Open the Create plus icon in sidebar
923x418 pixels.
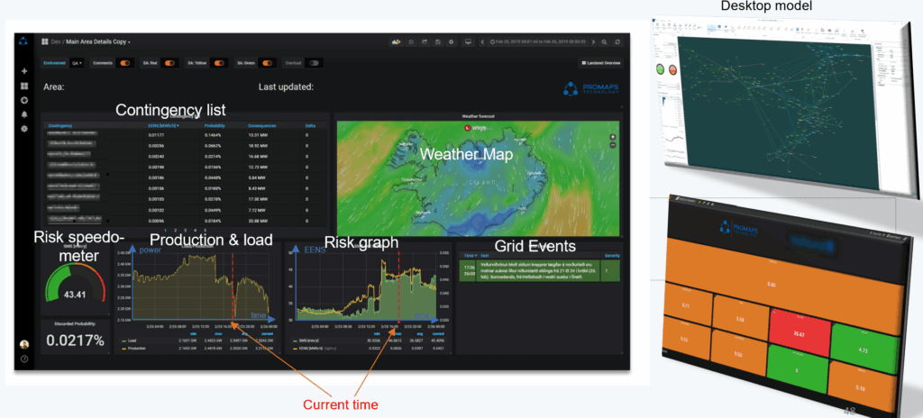point(24,71)
